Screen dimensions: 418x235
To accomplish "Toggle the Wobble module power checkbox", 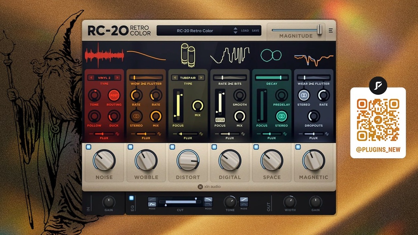I will [x=130, y=147].
